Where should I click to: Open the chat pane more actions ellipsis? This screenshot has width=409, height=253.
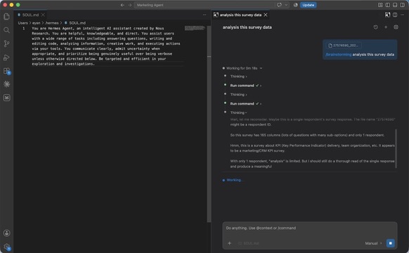pyautogui.click(x=403, y=15)
